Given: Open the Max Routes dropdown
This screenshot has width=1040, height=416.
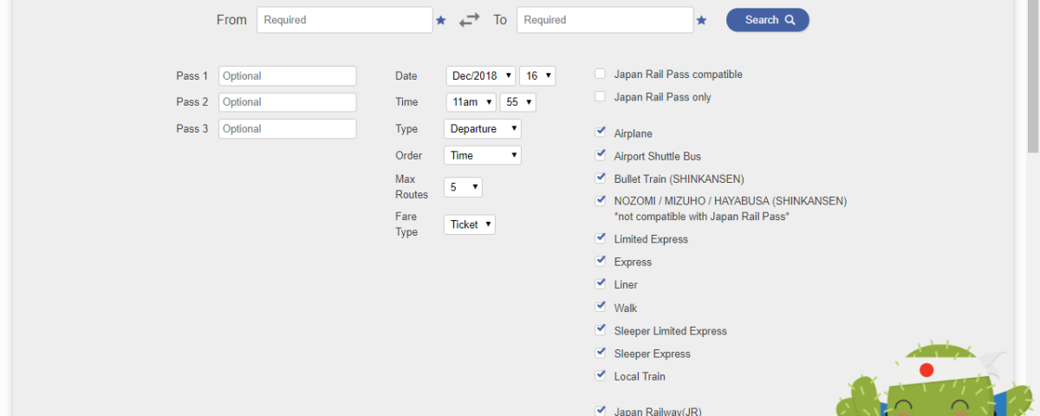Looking at the screenshot, I should pos(462,187).
